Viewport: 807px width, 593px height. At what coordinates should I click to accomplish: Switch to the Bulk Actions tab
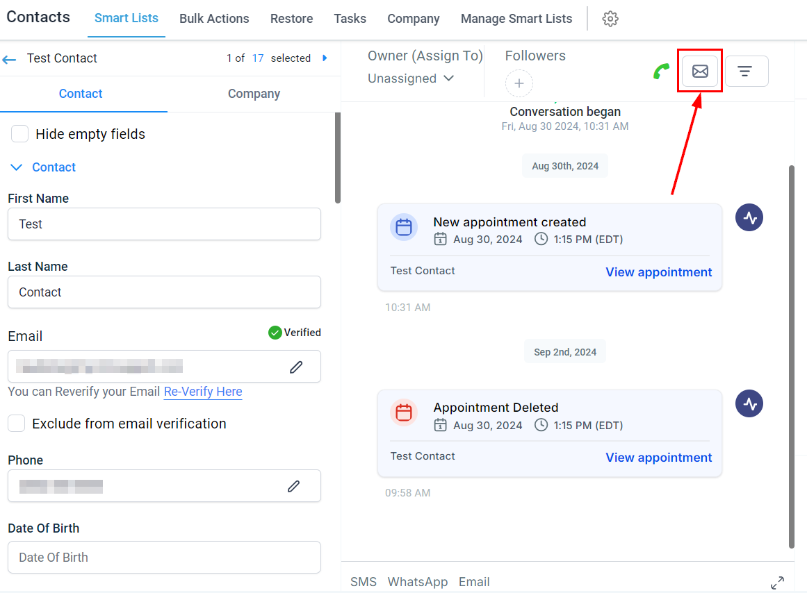click(214, 19)
